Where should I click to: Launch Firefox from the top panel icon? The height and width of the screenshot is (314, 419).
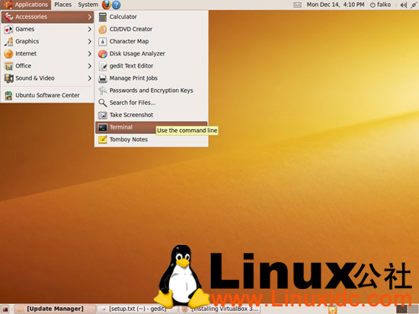pos(106,5)
